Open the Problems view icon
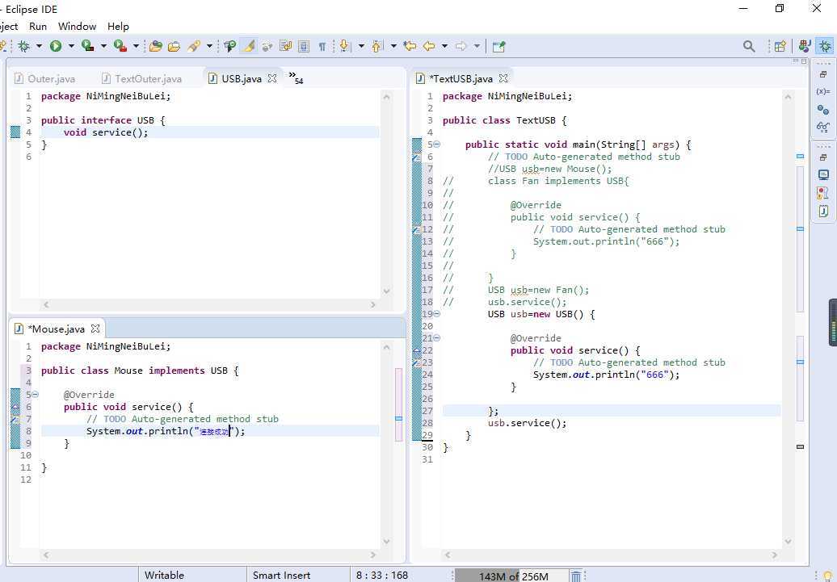 coord(823,193)
